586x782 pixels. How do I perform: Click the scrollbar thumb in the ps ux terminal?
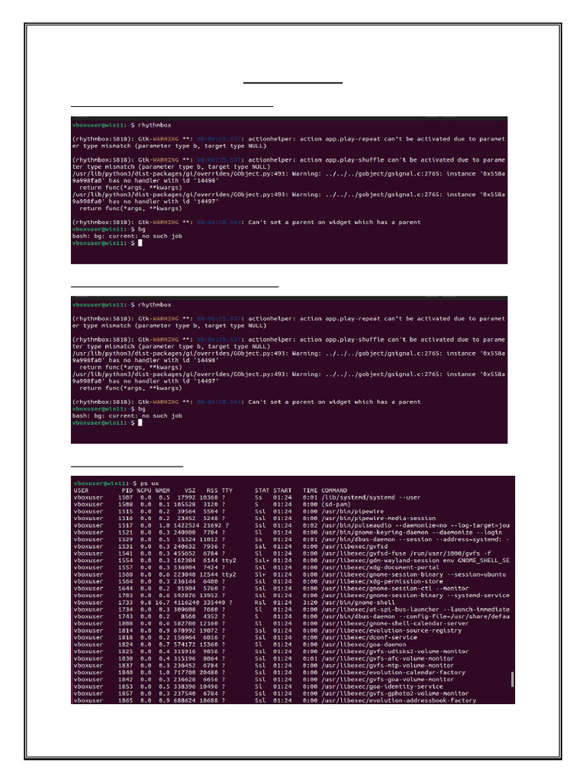512,679
